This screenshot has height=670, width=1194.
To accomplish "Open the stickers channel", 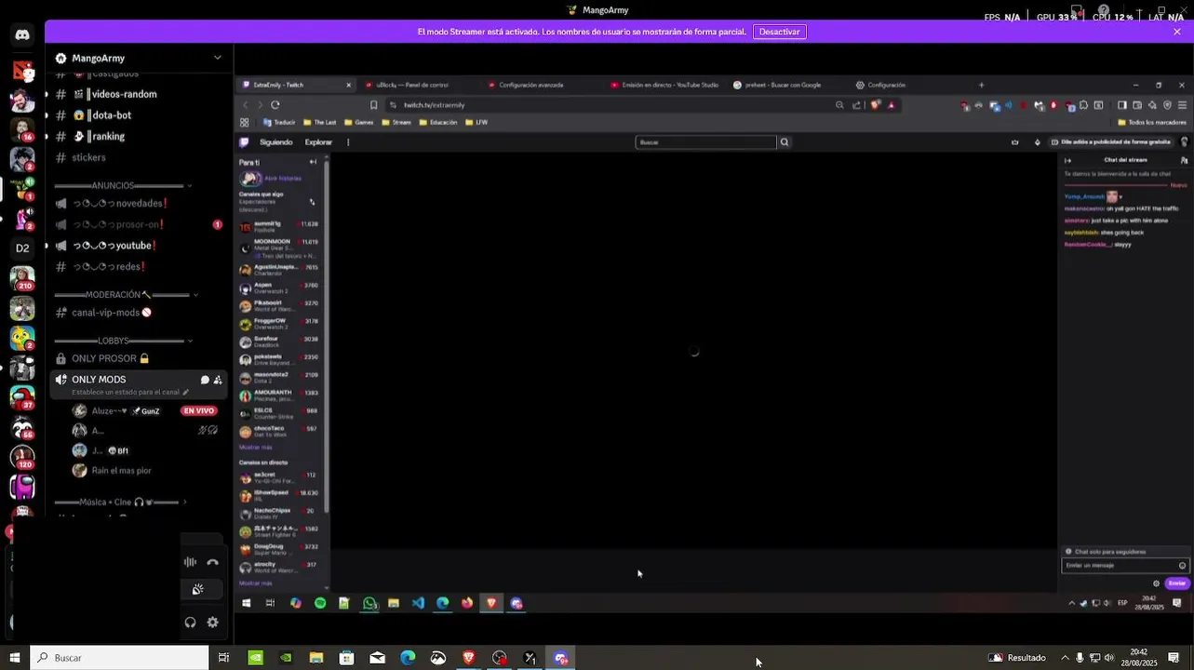I will (x=138, y=157).
